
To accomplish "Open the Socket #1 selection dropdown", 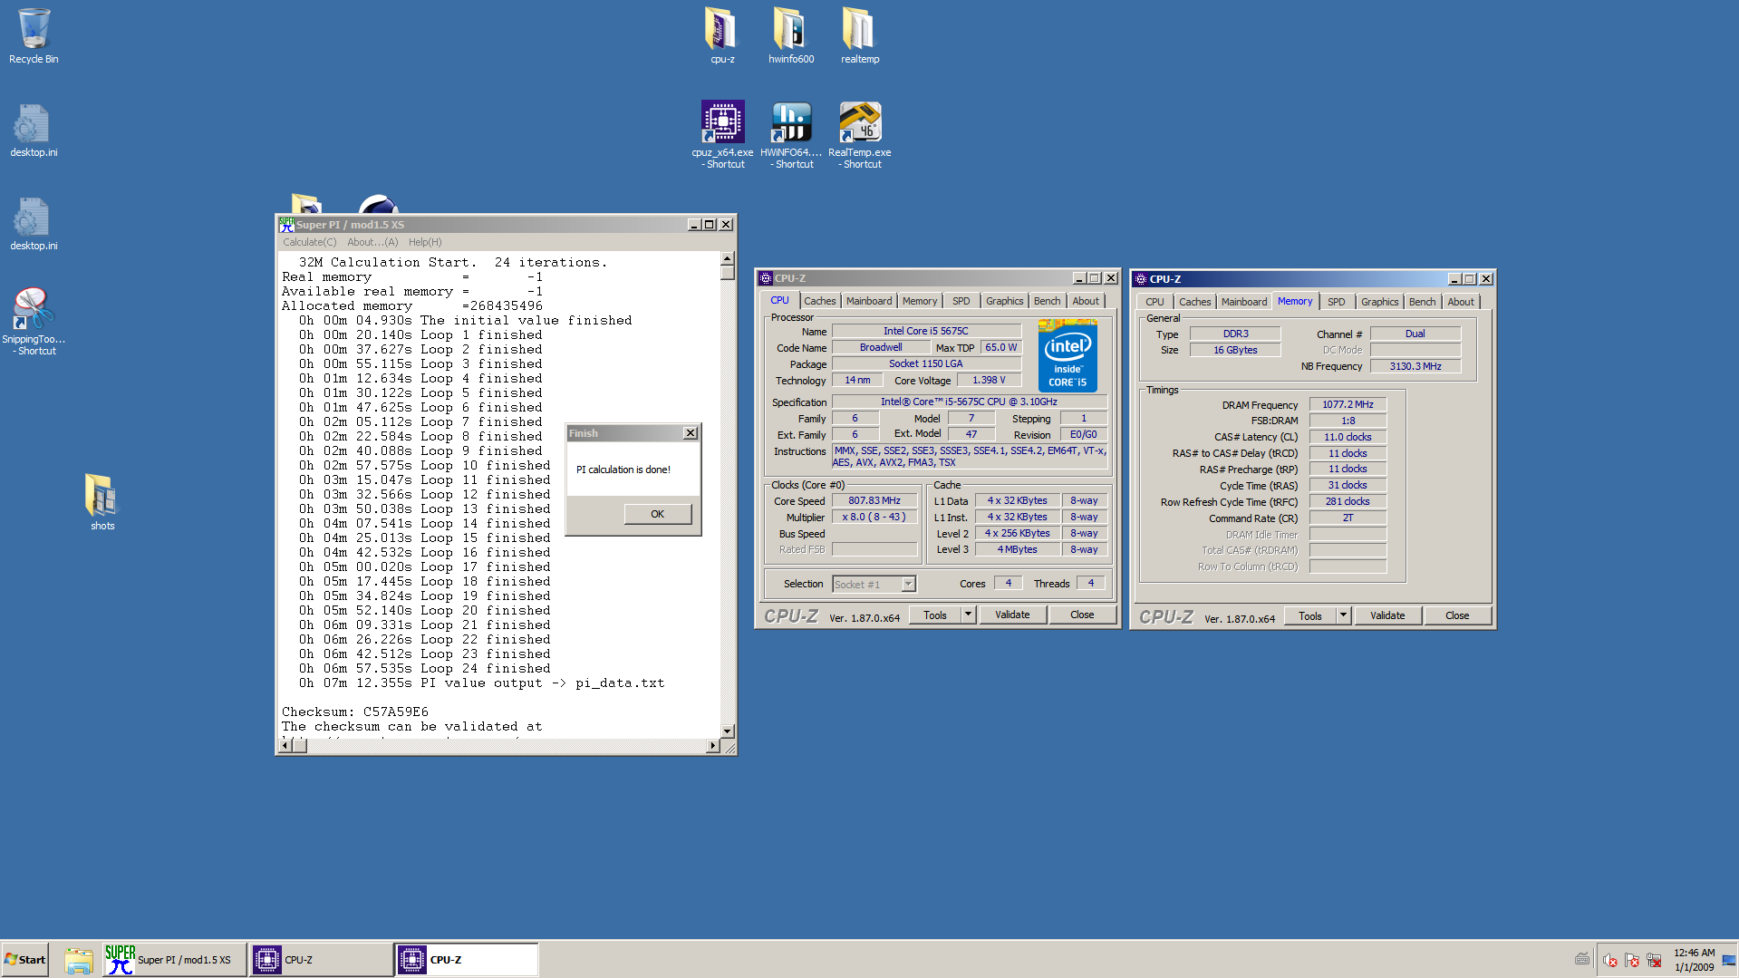I will pos(874,585).
